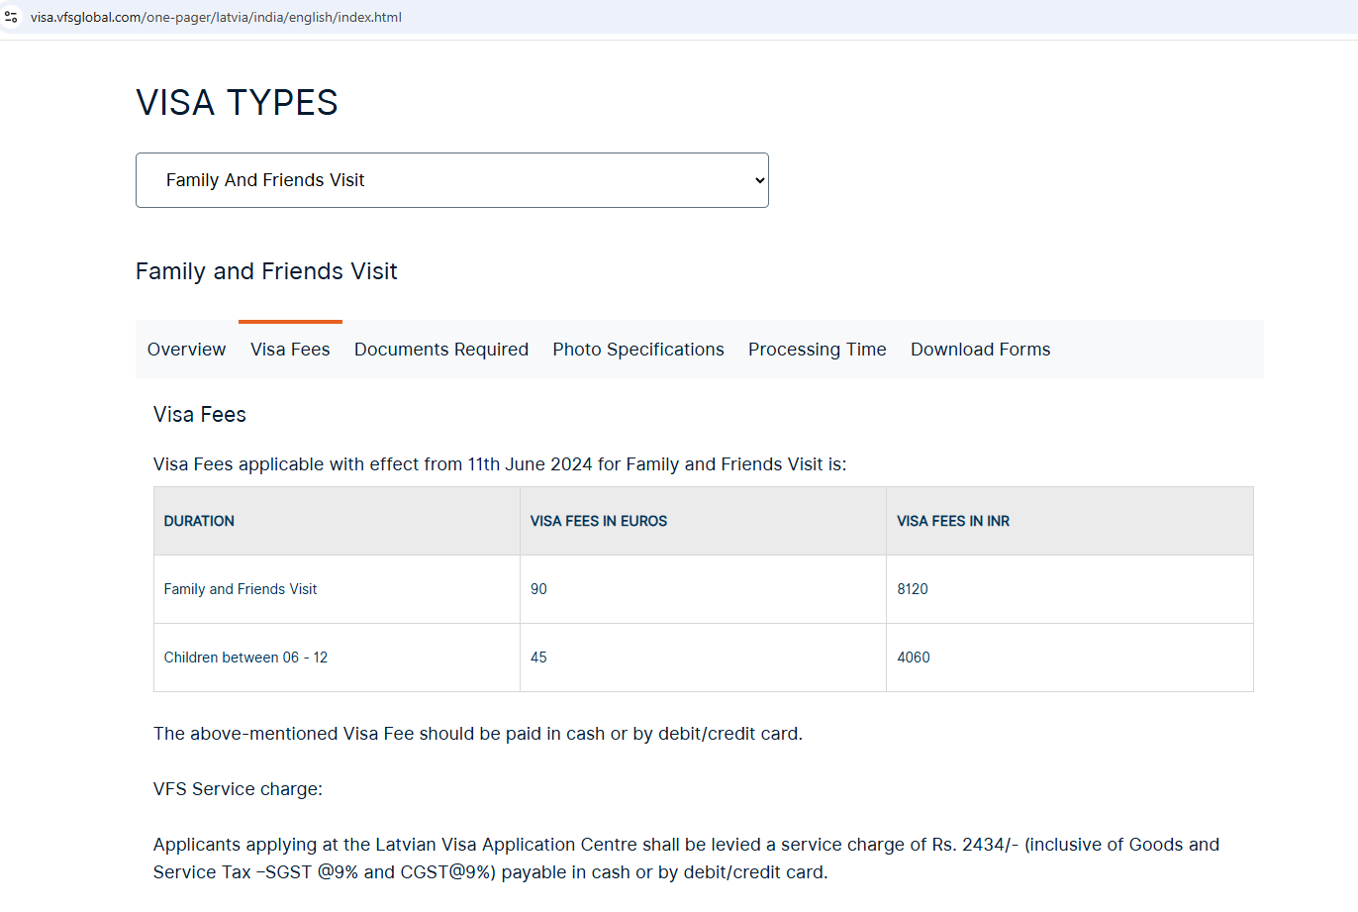Switch to the Overview tab
Viewport: 1358px width, 912px height.
click(x=186, y=350)
